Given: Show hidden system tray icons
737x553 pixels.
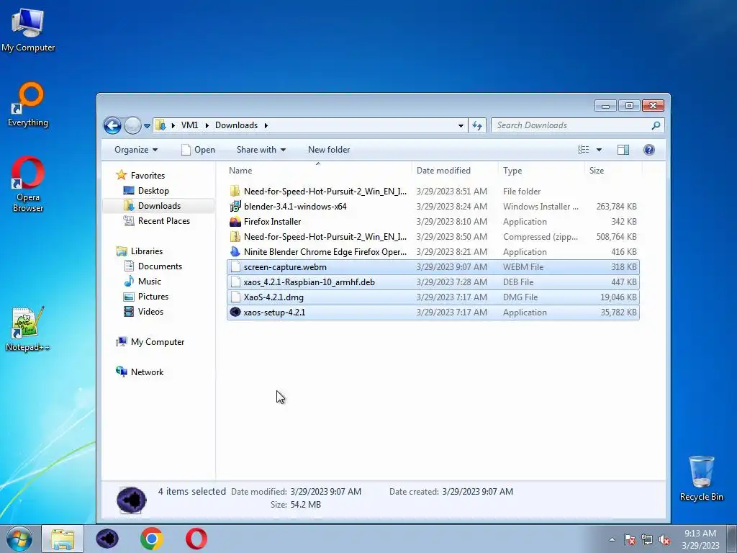Looking at the screenshot, I should [x=612, y=539].
